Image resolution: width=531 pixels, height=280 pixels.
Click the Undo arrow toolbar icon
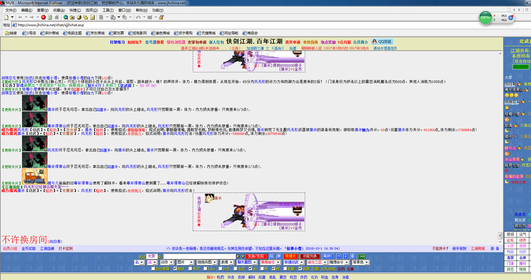138,17
